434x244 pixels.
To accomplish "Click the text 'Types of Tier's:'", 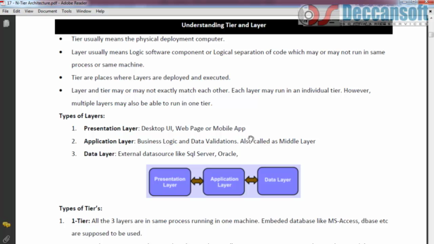I will (x=81, y=208).
